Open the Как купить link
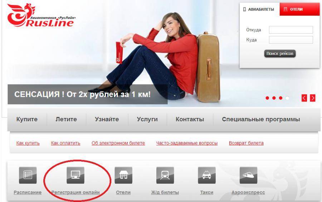Screen dimensions: 322x202 28,143
